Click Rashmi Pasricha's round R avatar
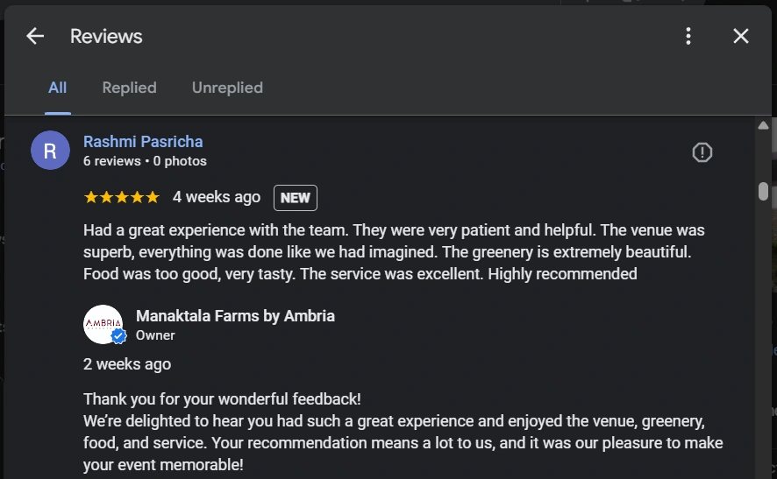The width and height of the screenshot is (777, 479). (x=50, y=151)
